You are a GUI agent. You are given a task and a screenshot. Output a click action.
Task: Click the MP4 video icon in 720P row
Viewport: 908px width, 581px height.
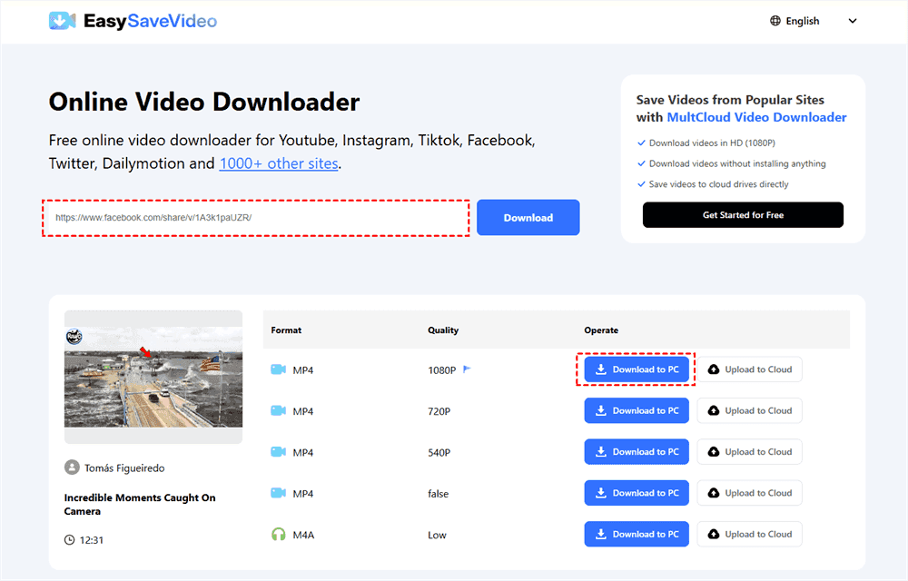279,410
